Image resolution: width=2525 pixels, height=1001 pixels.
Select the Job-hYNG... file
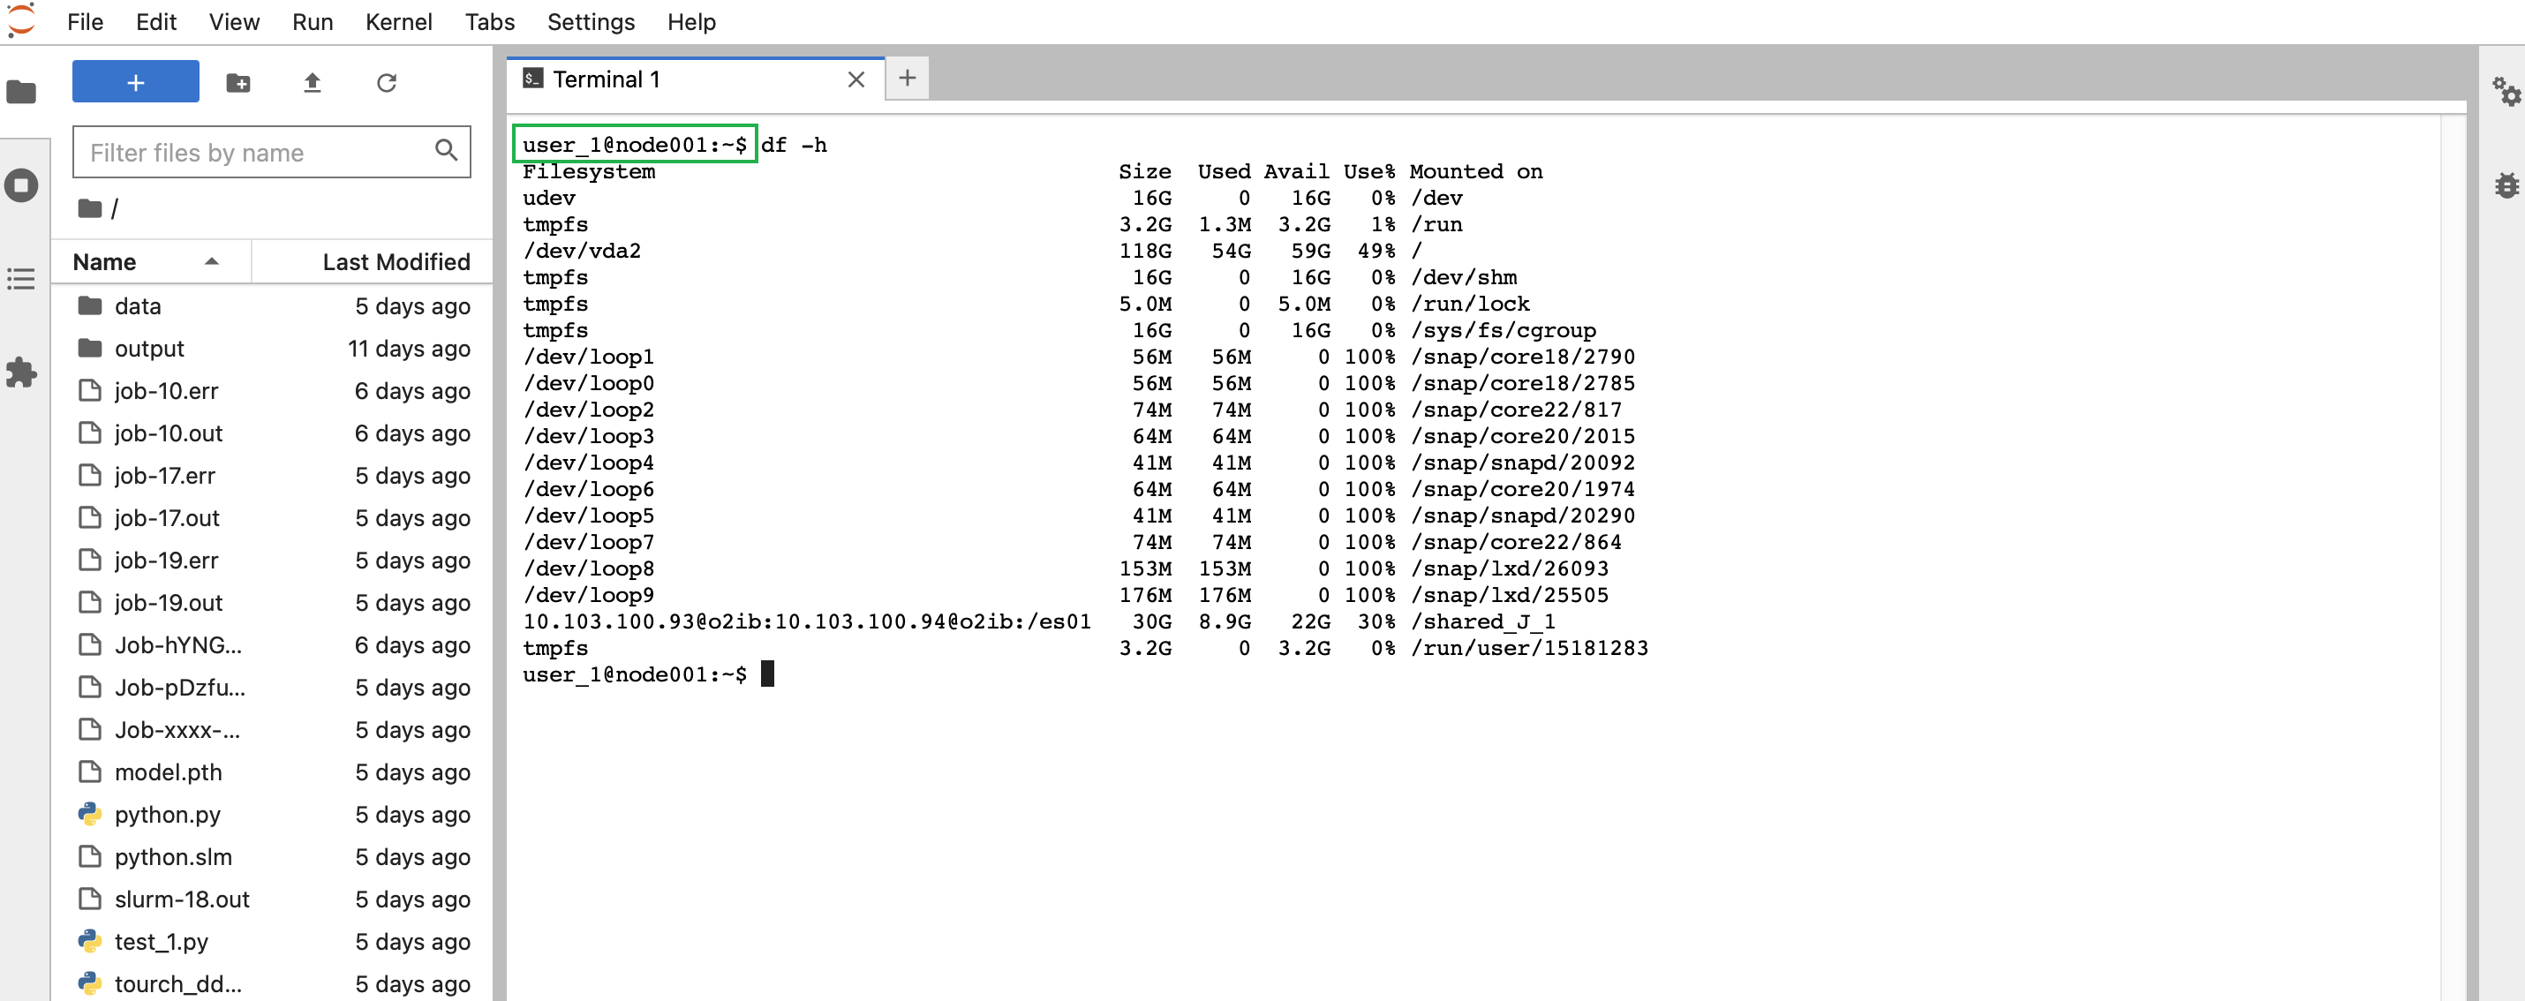point(273,644)
